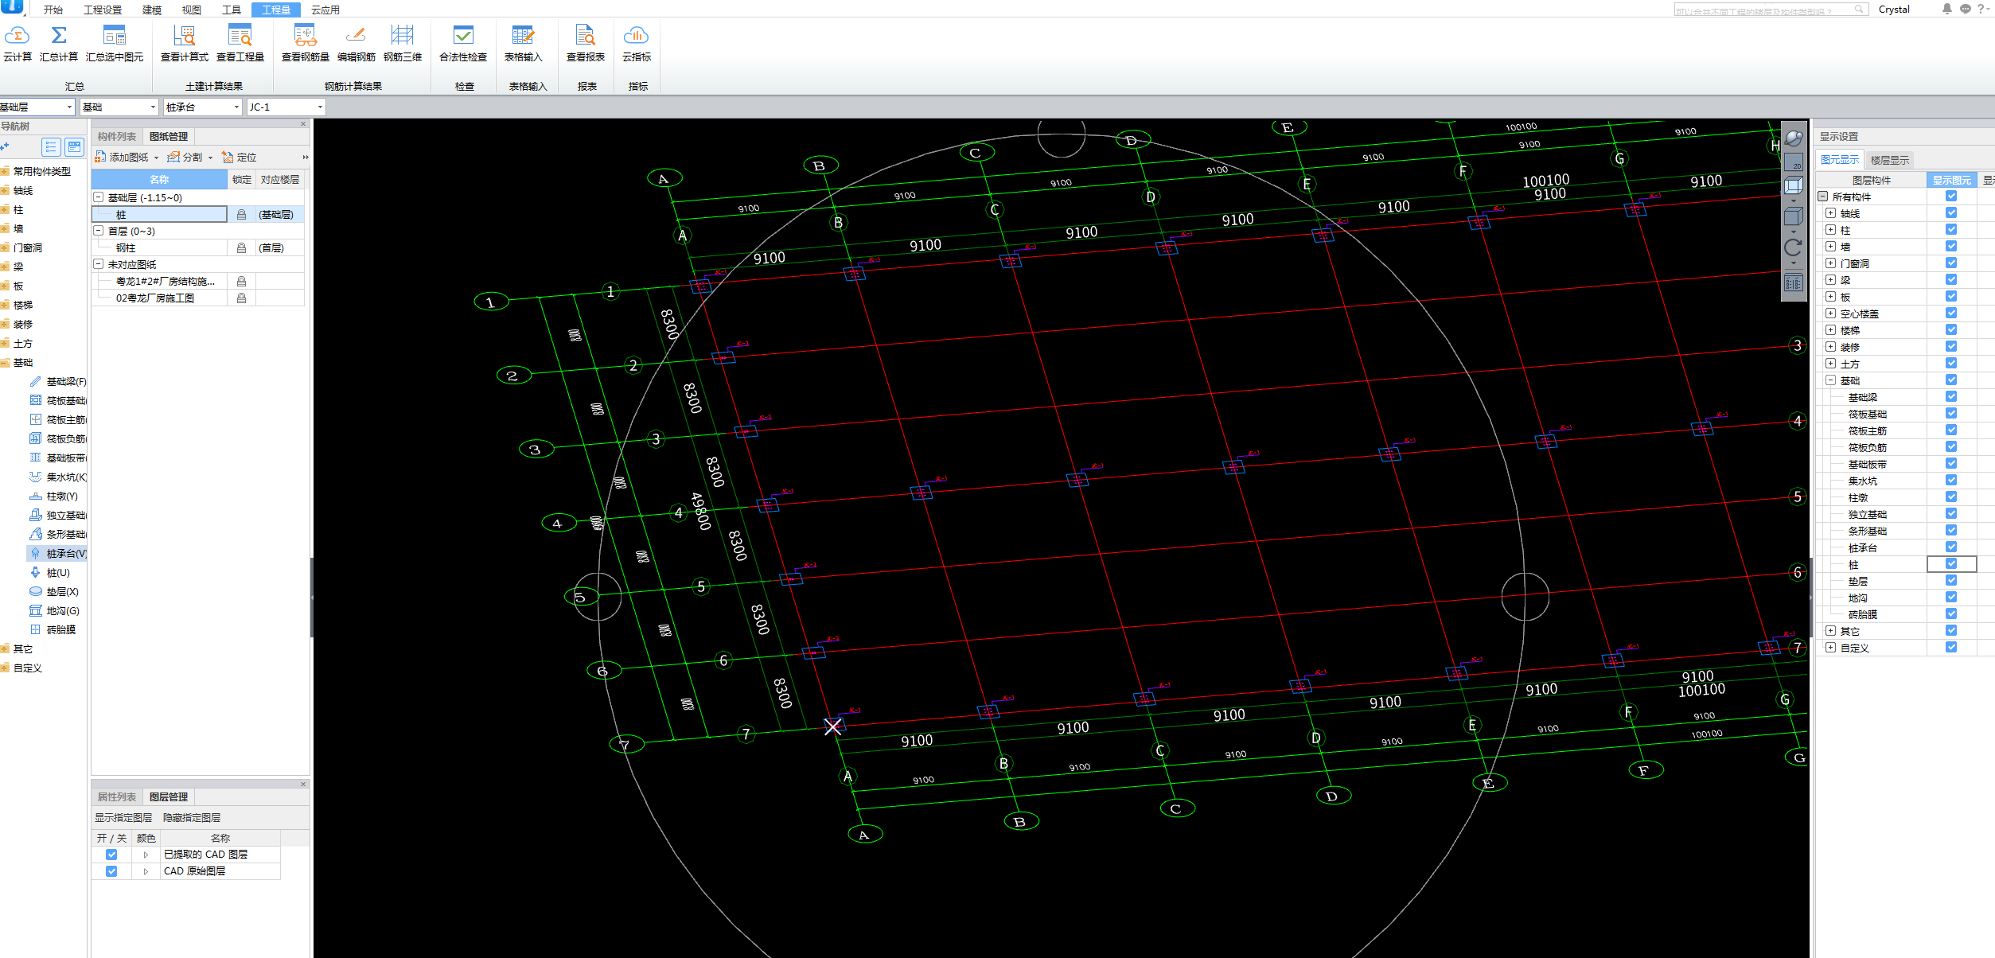Click lock icon for 钢柱 drawing
The height and width of the screenshot is (958, 1995).
(x=241, y=248)
